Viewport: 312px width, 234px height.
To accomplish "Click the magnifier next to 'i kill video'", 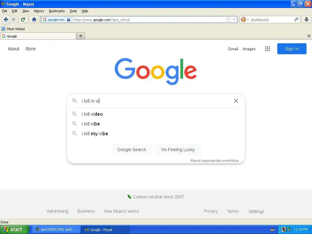I will tap(74, 114).
